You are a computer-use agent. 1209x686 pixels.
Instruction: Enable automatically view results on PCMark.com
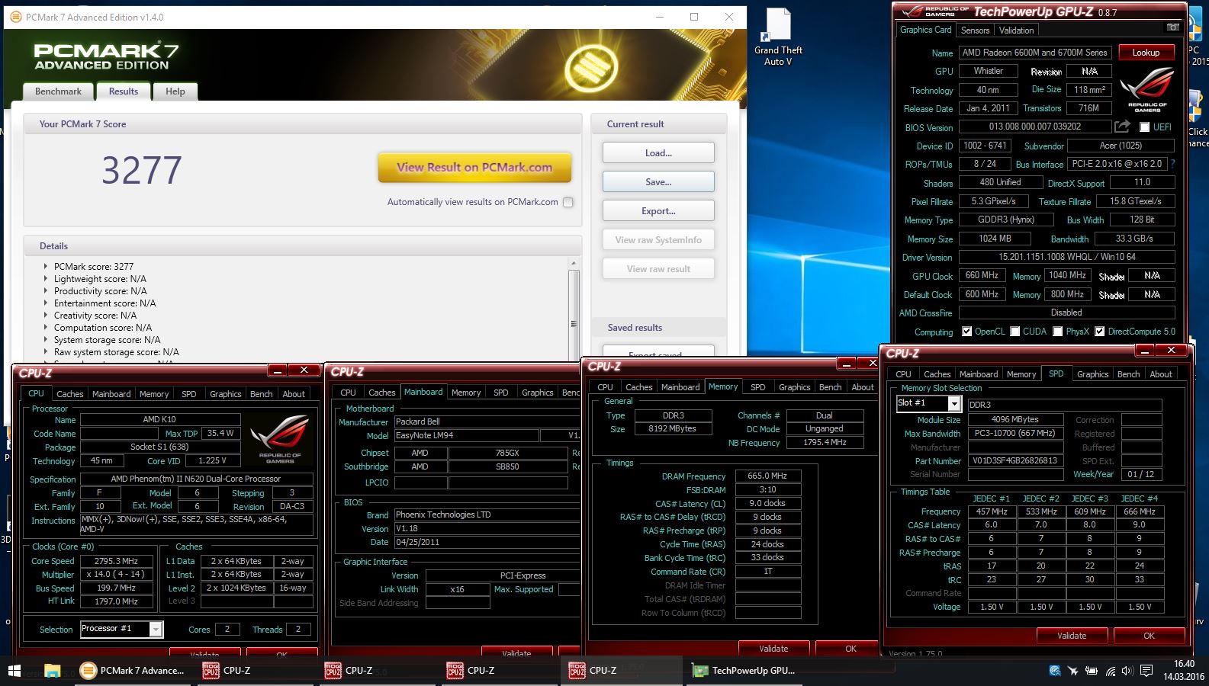pyautogui.click(x=568, y=202)
